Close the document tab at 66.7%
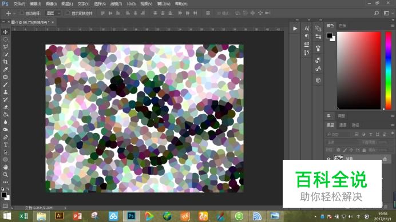 [53, 22]
